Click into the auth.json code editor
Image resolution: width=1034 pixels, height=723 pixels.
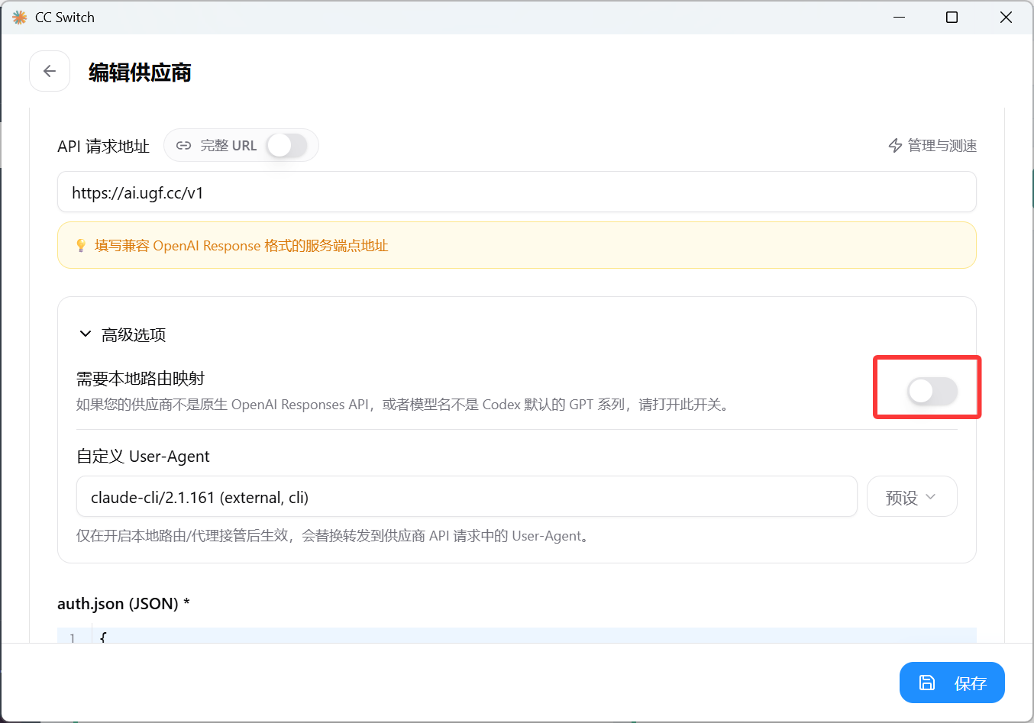tap(517, 635)
